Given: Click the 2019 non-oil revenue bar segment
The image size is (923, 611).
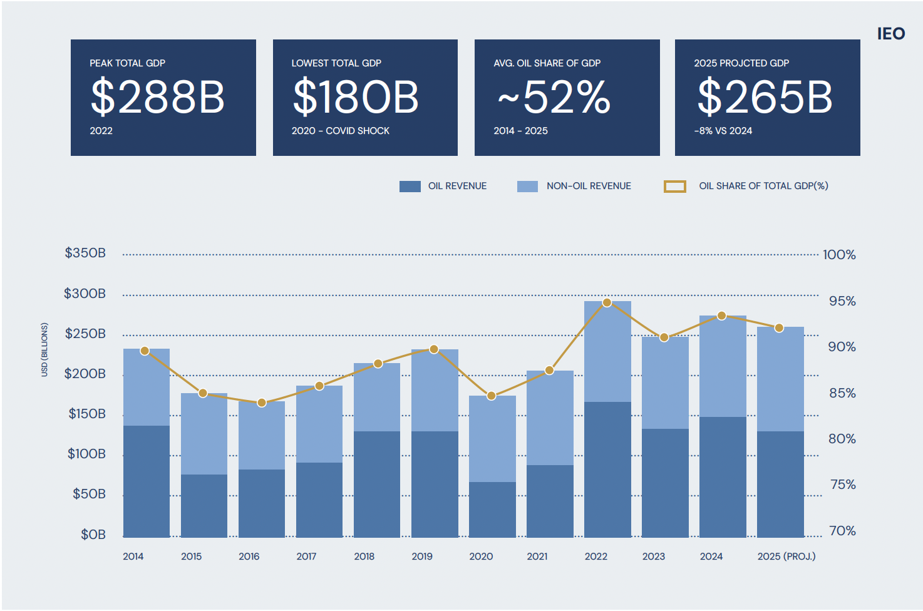Looking at the screenshot, I should [435, 390].
